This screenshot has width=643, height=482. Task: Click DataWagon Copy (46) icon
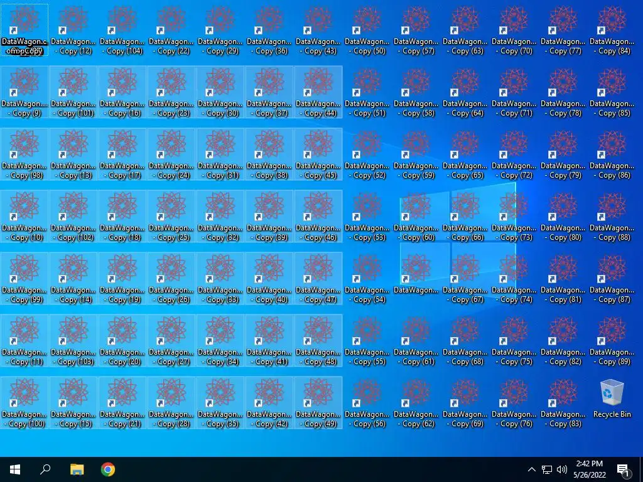click(318, 217)
